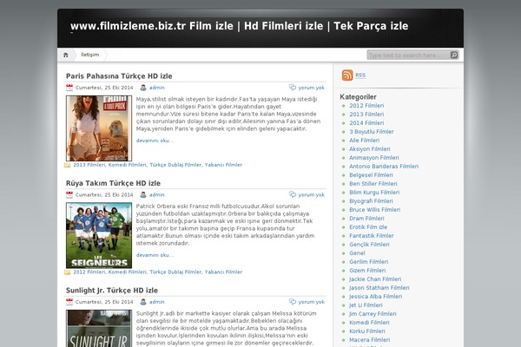Open Bruce Willis Filmleri category
Viewport: 521px width, 347px height.
[x=375, y=210]
